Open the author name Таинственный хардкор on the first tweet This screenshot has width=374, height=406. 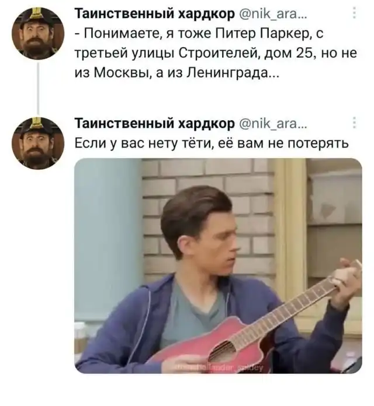coord(155,14)
